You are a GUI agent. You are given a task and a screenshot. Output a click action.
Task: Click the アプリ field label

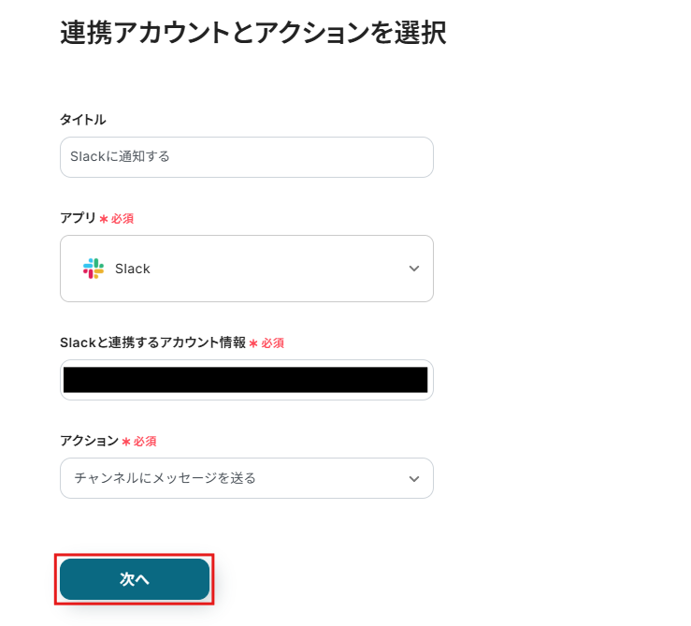pyautogui.click(x=78, y=218)
